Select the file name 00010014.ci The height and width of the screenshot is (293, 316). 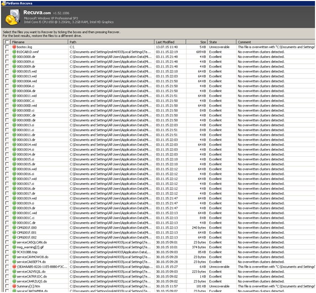coord(25,150)
